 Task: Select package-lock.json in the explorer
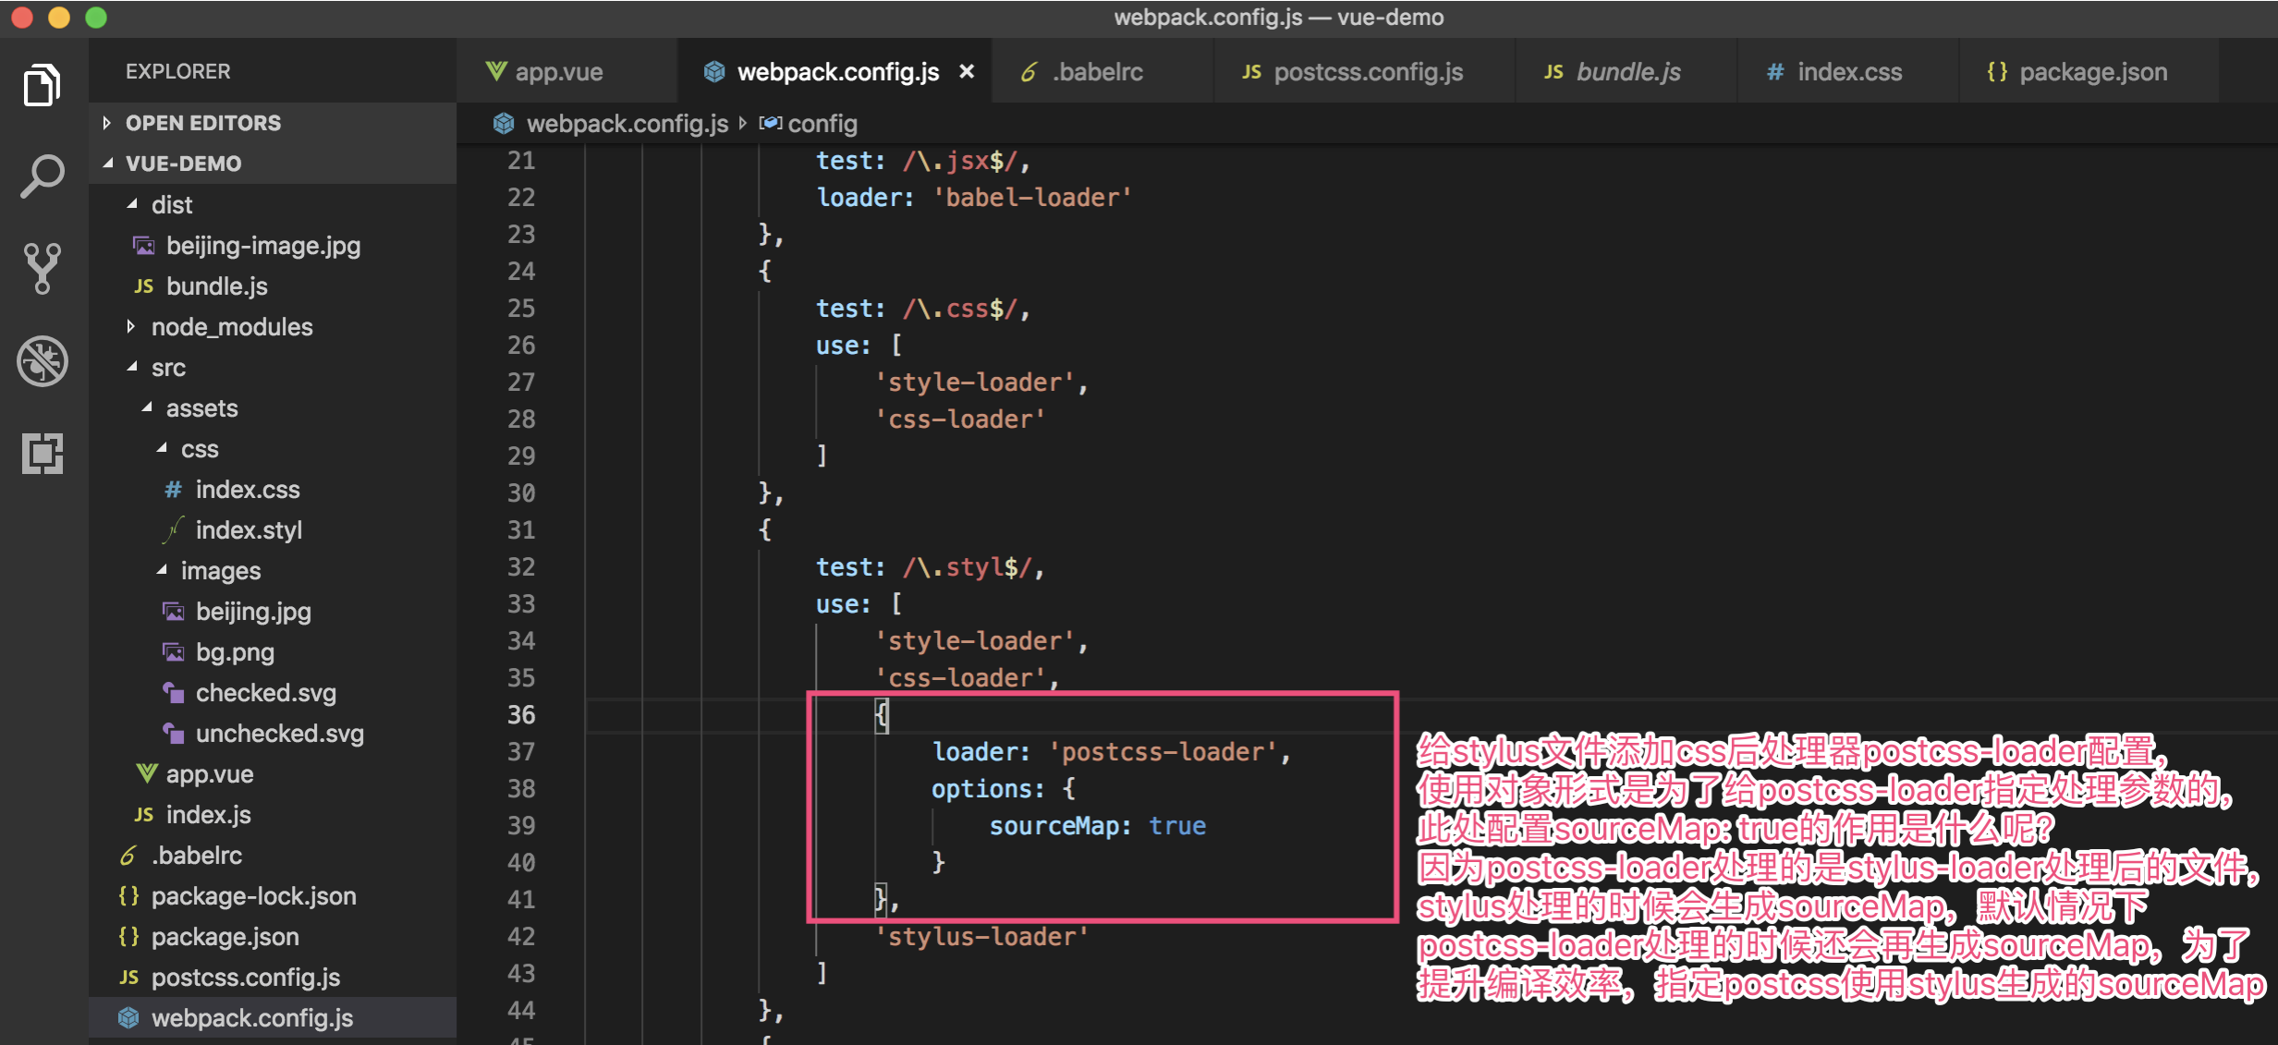[x=253, y=896]
